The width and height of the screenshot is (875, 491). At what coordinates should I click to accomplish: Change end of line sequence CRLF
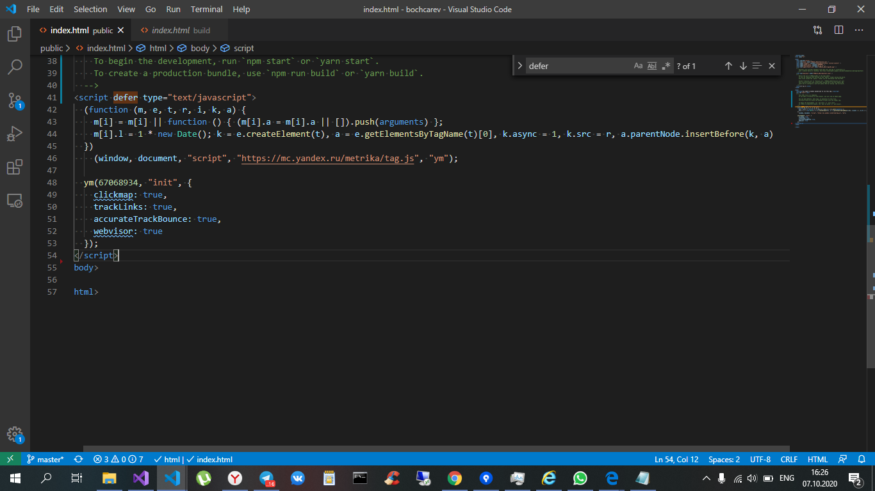click(789, 459)
